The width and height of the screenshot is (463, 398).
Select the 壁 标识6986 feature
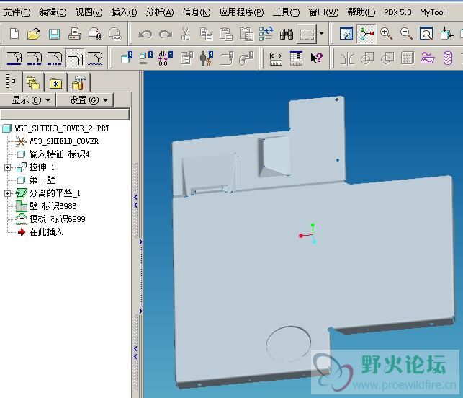tap(53, 205)
